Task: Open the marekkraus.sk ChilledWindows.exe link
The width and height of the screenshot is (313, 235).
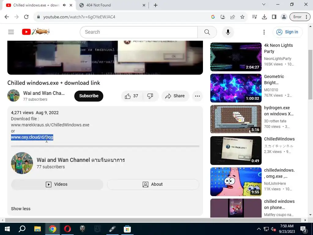Action: point(50,125)
